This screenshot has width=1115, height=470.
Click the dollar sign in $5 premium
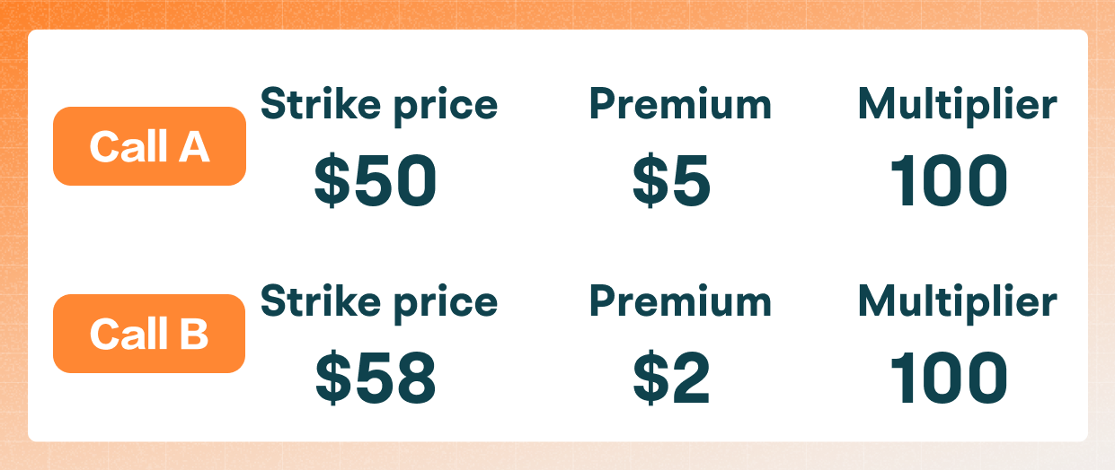pos(651,182)
